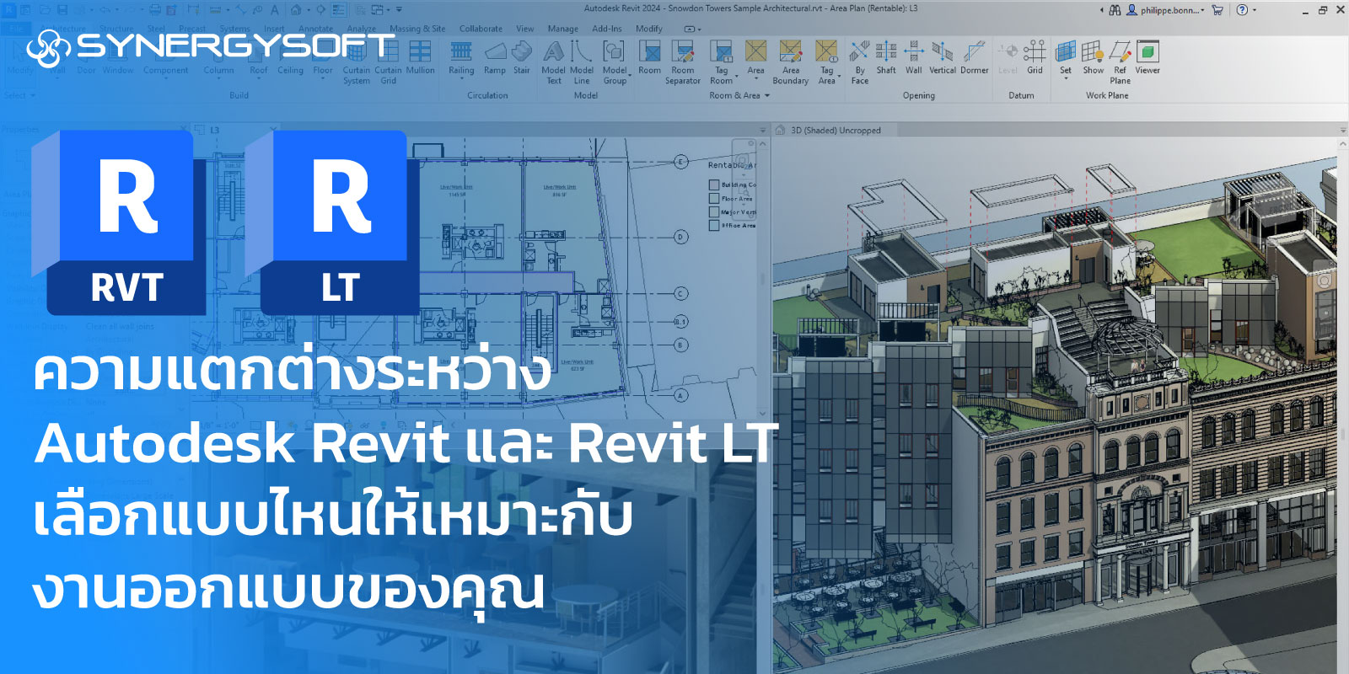The height and width of the screenshot is (674, 1349).
Task: Click the Building Co legend color swatch
Action: click(713, 185)
